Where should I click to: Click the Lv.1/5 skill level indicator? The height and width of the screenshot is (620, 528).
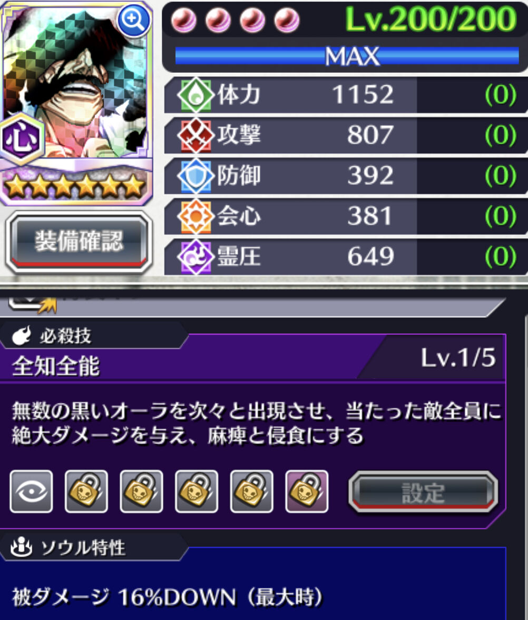click(x=458, y=358)
